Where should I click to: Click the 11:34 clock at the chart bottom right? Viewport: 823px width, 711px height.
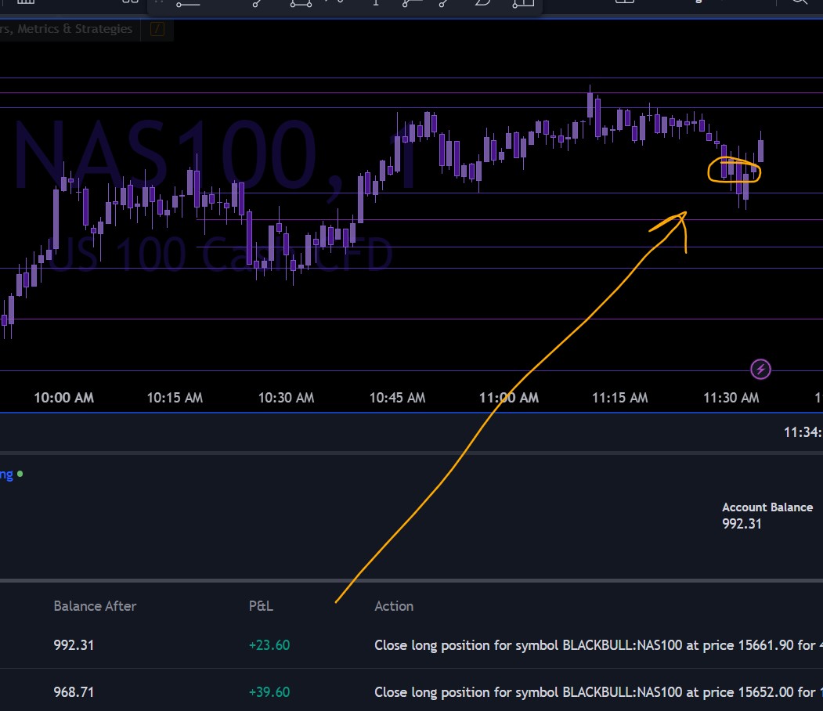pos(803,431)
